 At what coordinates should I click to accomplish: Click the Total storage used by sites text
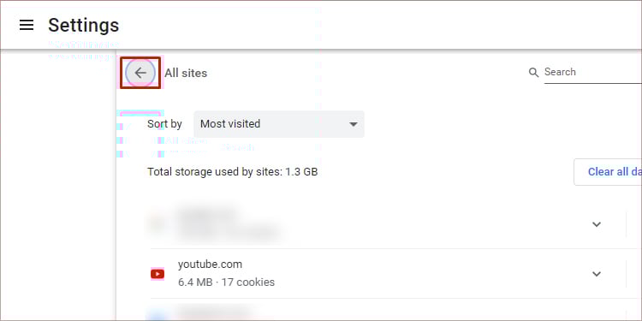tap(233, 172)
